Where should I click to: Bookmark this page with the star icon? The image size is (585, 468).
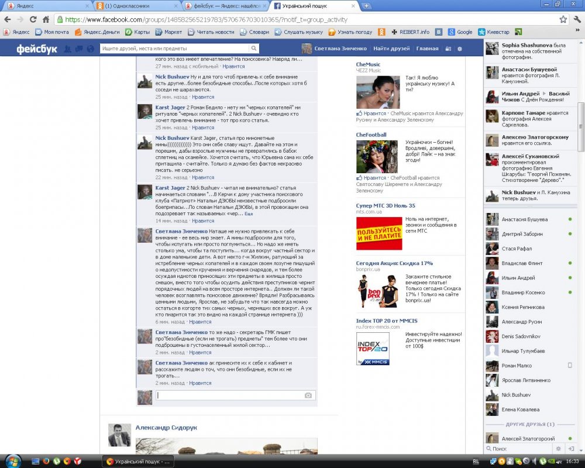563,19
